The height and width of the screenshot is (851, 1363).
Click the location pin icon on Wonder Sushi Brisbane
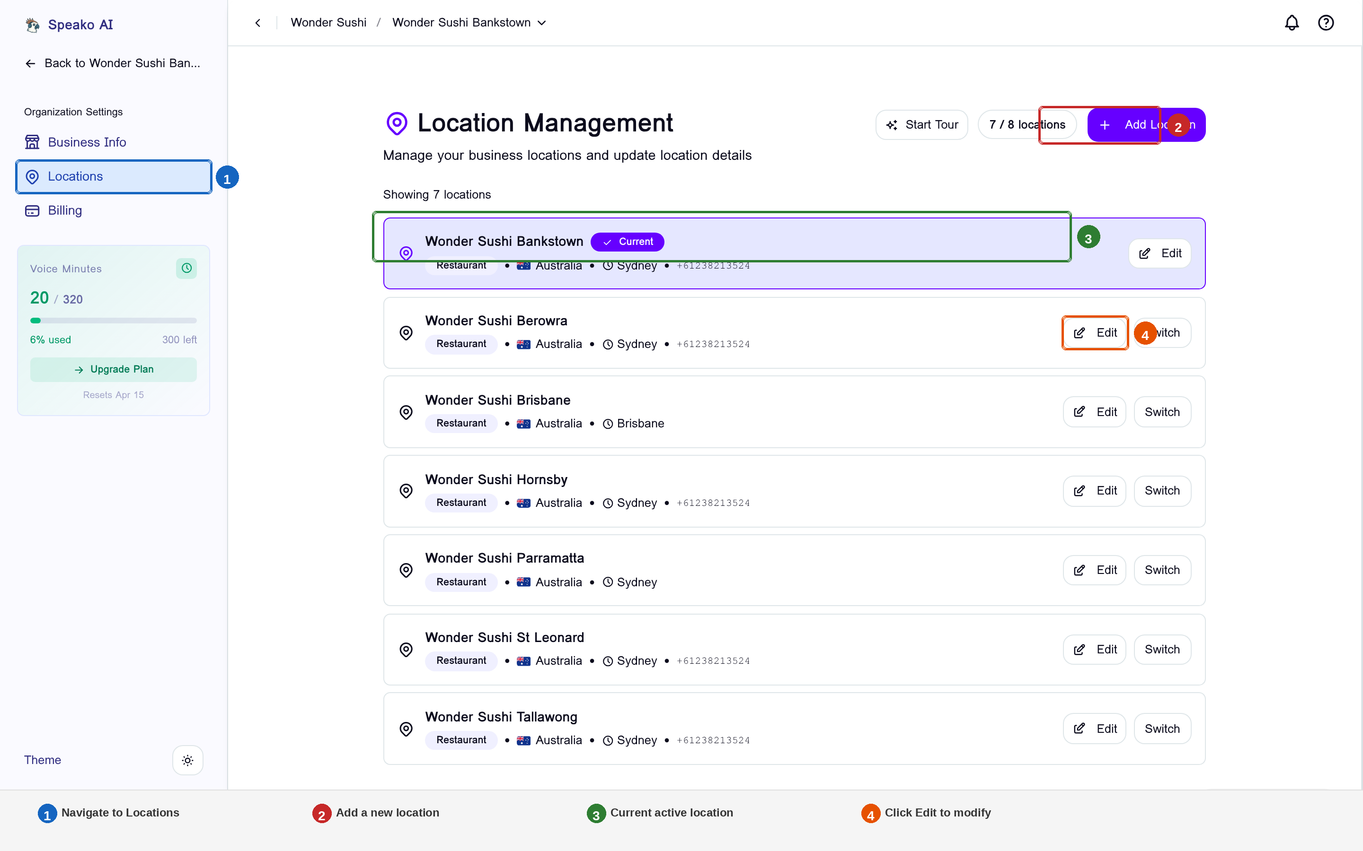click(406, 412)
